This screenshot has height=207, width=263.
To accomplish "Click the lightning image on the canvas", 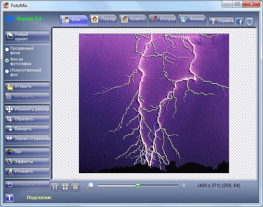I will pyautogui.click(x=154, y=103).
